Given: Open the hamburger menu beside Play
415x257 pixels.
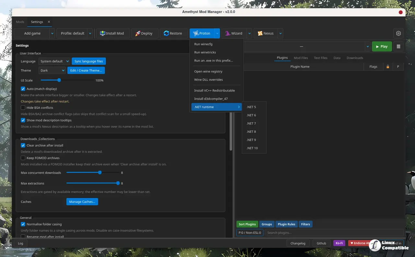Looking at the screenshot, I should tap(398, 47).
